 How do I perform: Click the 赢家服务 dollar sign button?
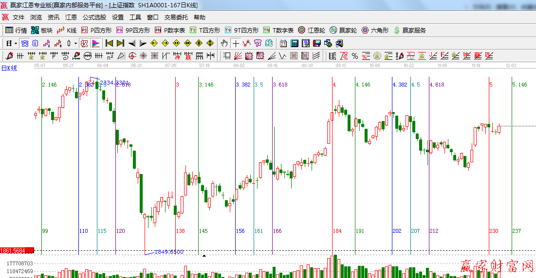[x=409, y=30]
